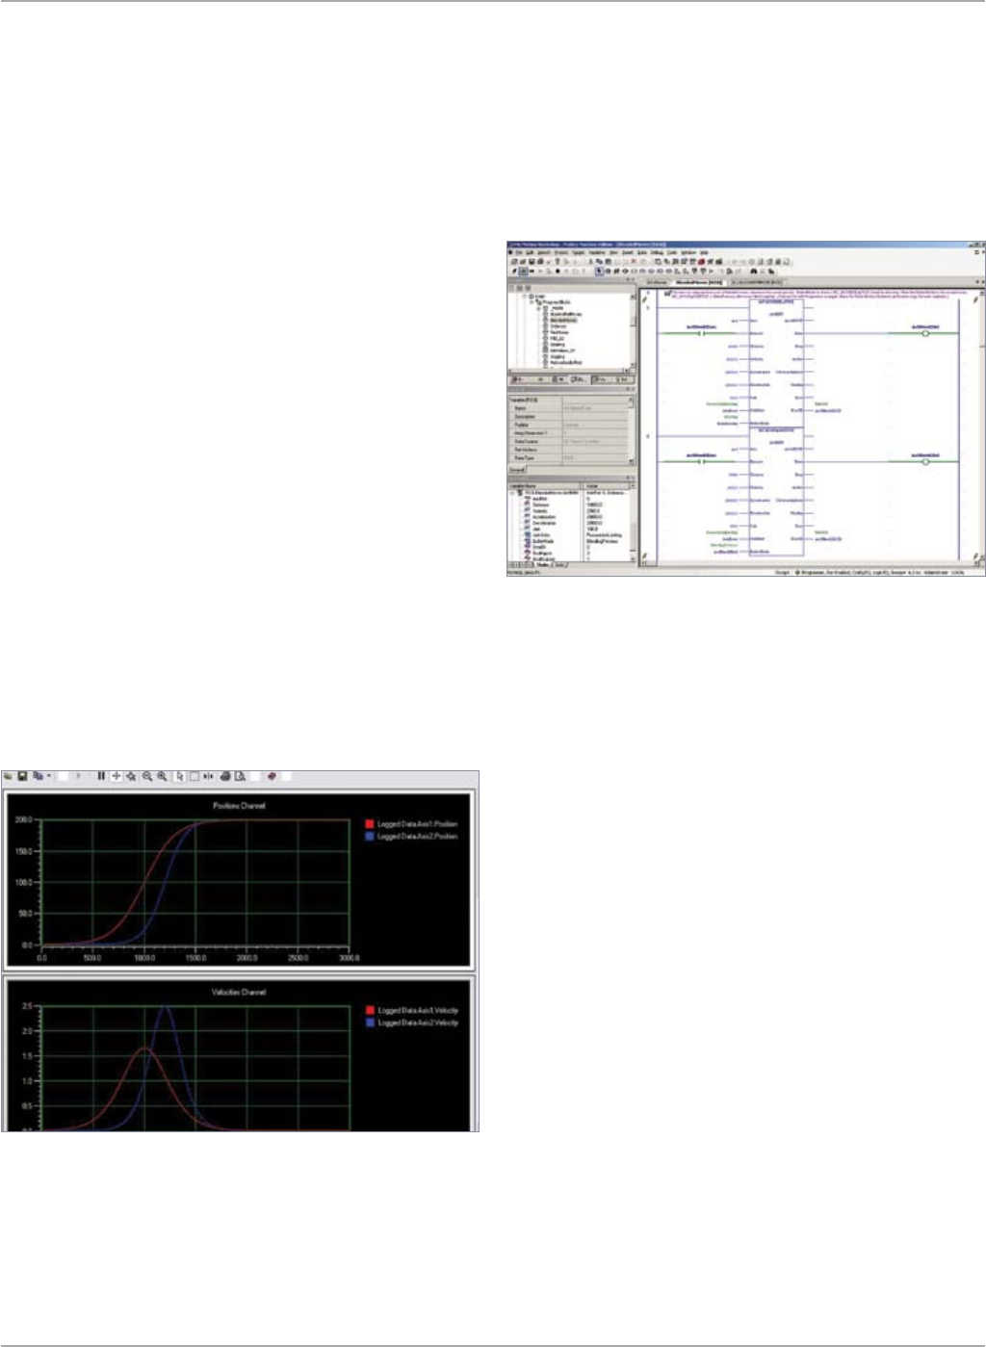Viewport: 986px width, 1347px height.
Task: Select the axes zoom tool next to crosshair
Action: click(x=131, y=776)
